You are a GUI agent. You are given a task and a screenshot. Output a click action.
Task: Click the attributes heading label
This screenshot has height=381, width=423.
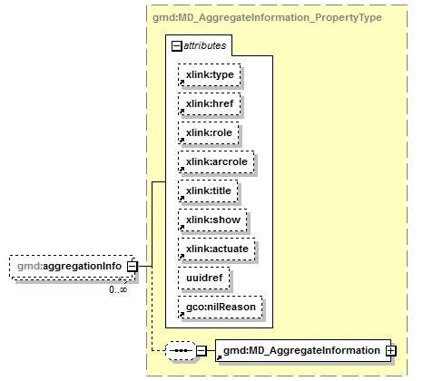(204, 45)
